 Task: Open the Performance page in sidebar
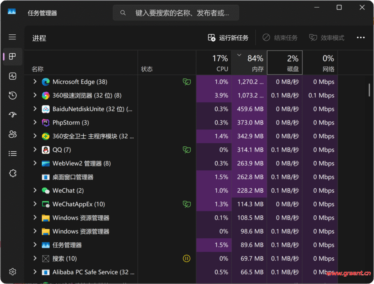[12, 76]
